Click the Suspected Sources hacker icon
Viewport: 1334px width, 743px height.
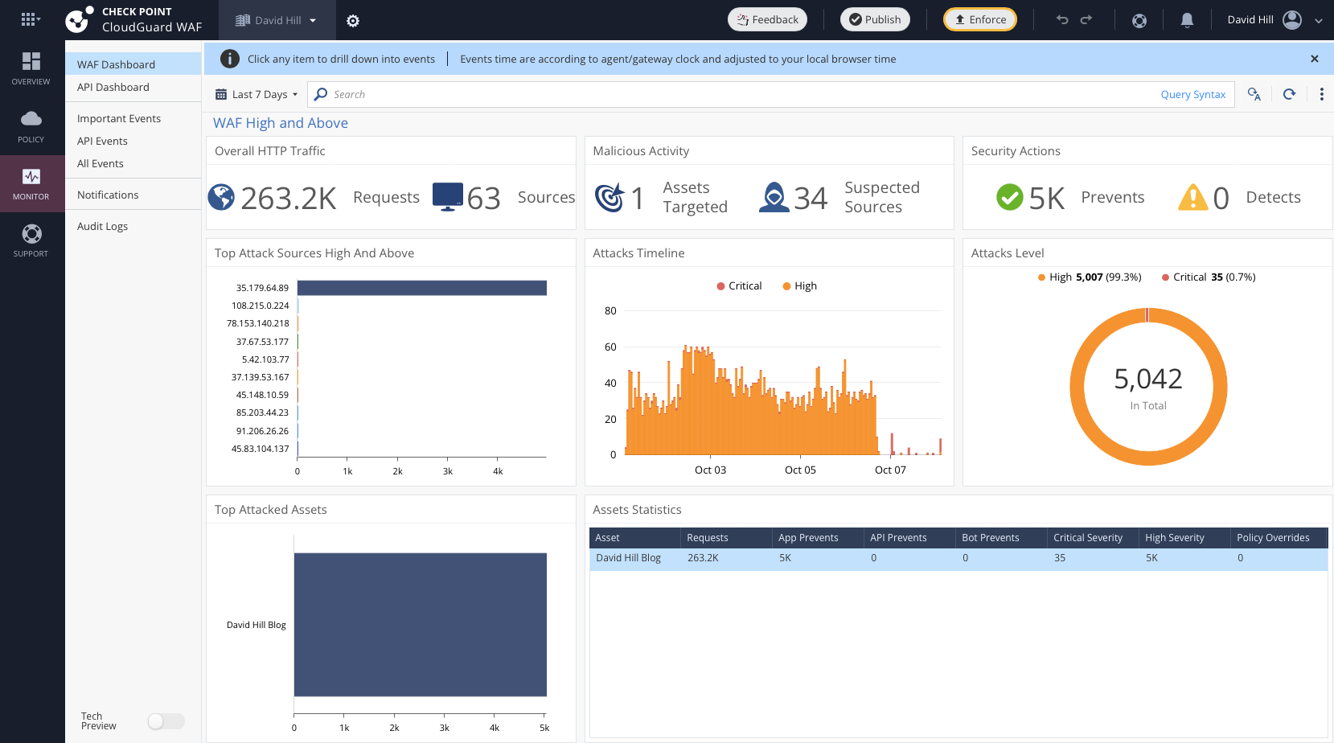[x=774, y=197]
